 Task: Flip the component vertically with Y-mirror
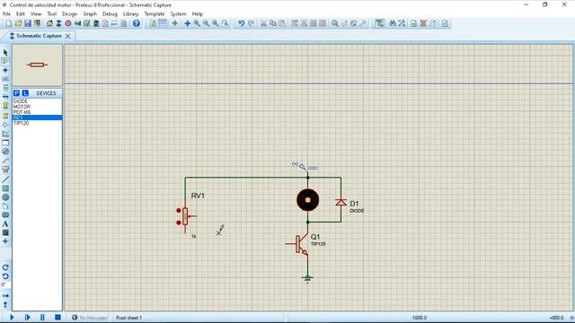5,304
